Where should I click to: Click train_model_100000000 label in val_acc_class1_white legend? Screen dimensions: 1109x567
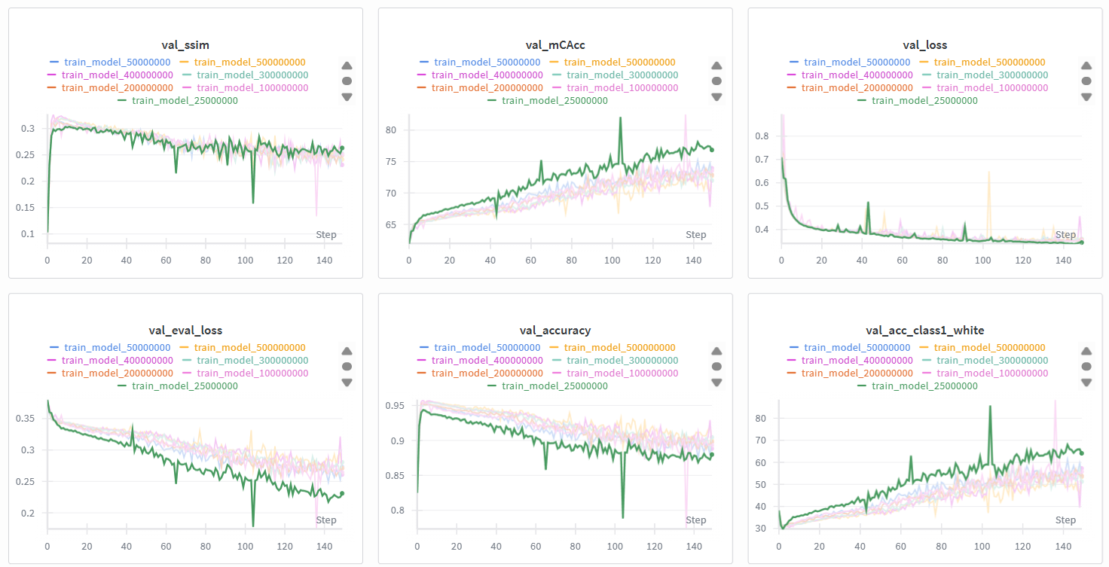tap(992, 373)
